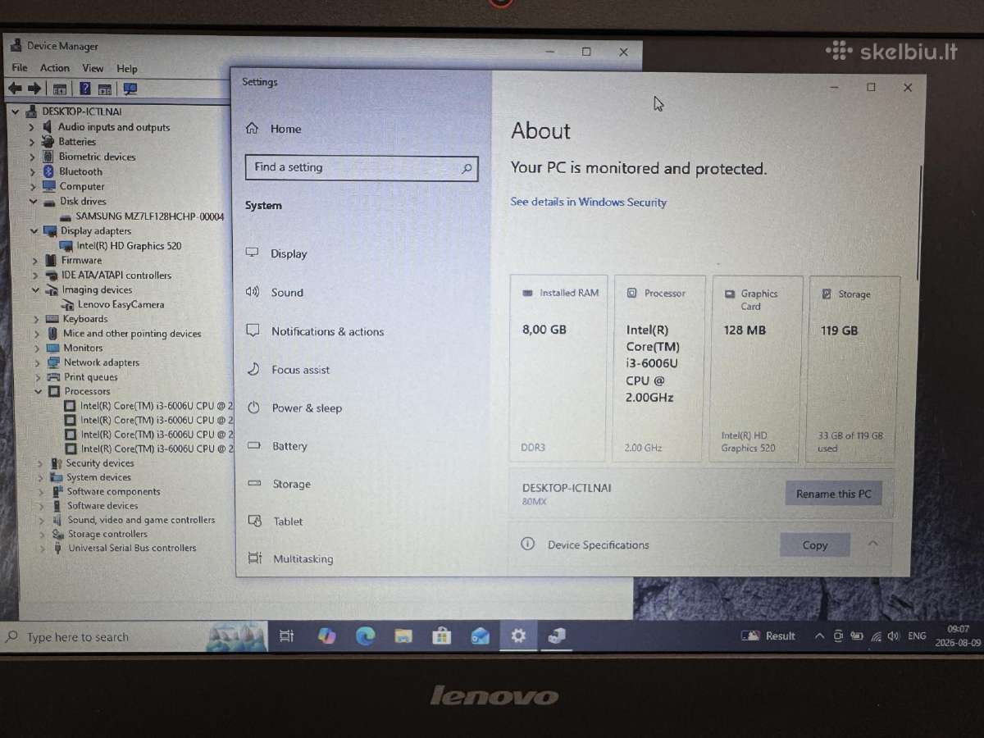
Task: Select the Lenovo EasyCamera entry
Action: coord(121,304)
